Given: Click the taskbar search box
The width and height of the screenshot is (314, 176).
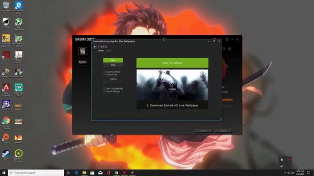Looking at the screenshot, I should (36, 173).
